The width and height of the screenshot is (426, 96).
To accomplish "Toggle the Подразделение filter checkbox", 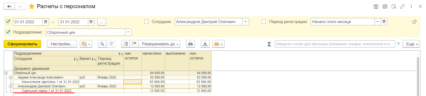I will pos(8,32).
